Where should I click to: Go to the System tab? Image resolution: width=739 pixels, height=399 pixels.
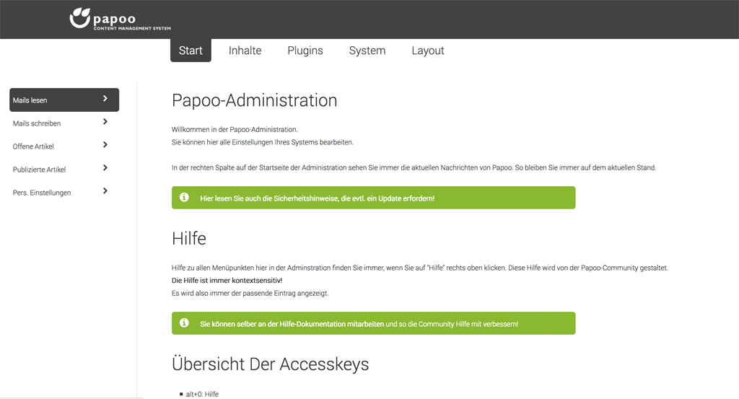coord(367,51)
